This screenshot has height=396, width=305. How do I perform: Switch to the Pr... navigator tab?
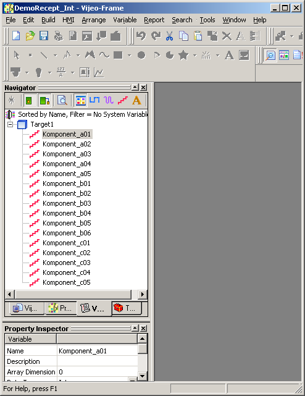click(61, 308)
